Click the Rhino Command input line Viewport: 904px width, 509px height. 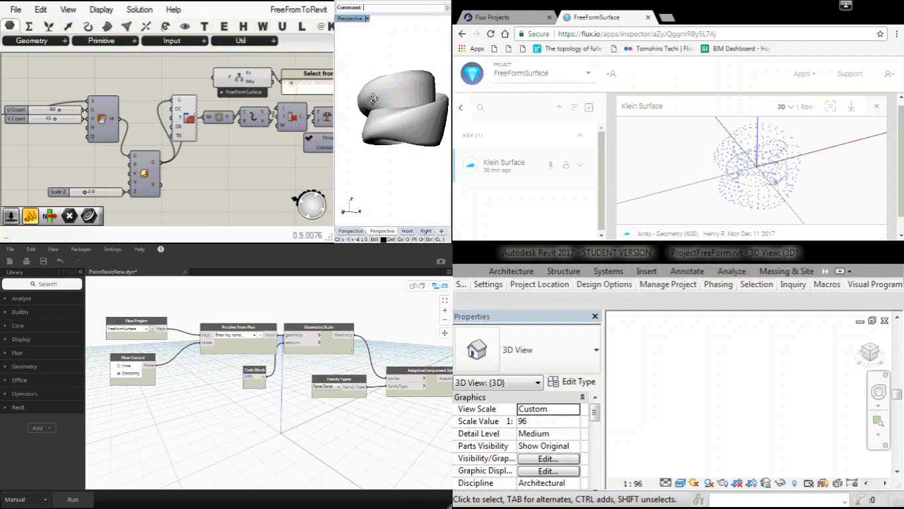403,8
